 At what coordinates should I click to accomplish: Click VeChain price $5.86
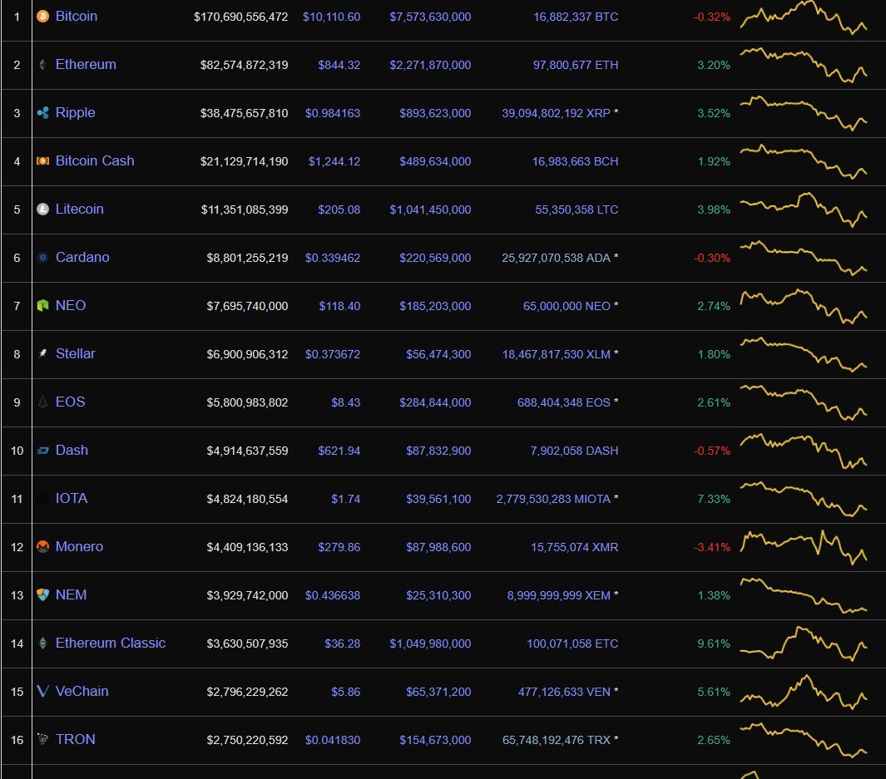(x=346, y=692)
